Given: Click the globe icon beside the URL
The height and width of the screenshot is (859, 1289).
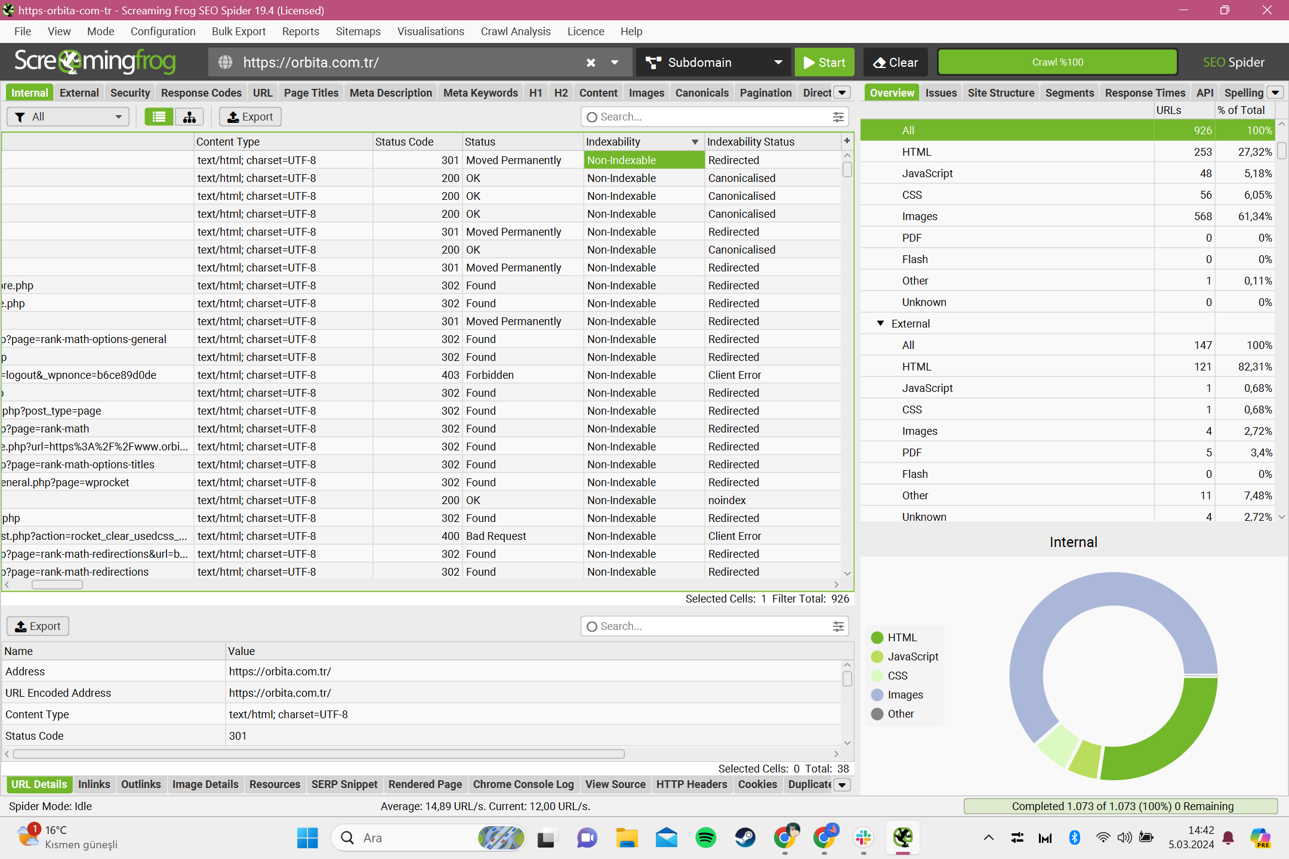Looking at the screenshot, I should point(226,63).
